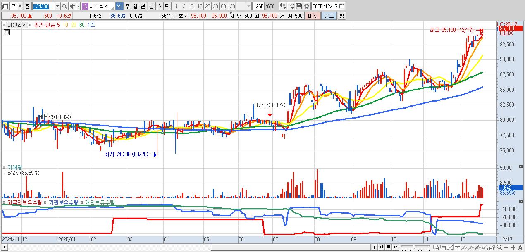The image size is (525, 252).
Task: Choose interval 60 preset
Action: tap(223, 6)
